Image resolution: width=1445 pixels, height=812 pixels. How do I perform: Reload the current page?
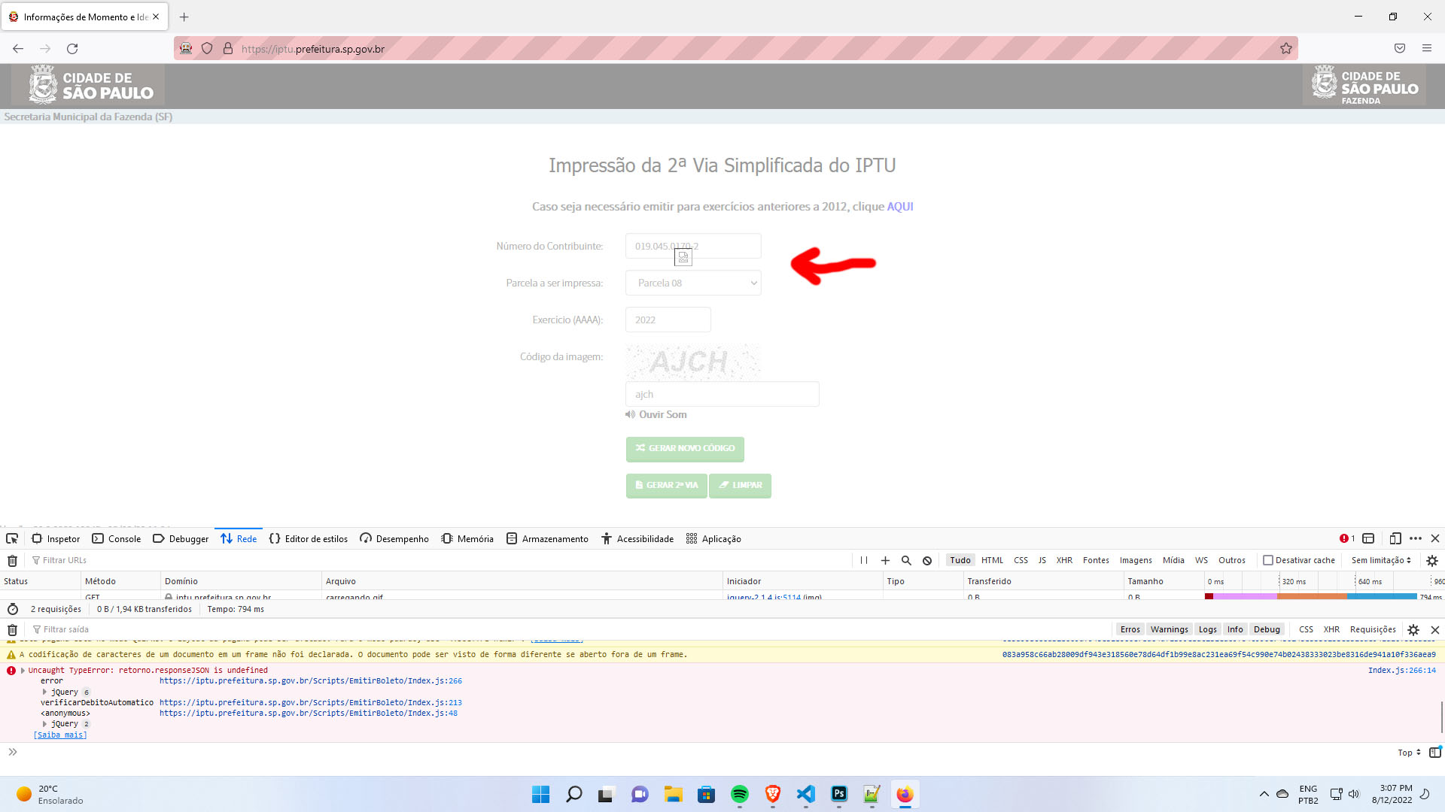coord(72,49)
